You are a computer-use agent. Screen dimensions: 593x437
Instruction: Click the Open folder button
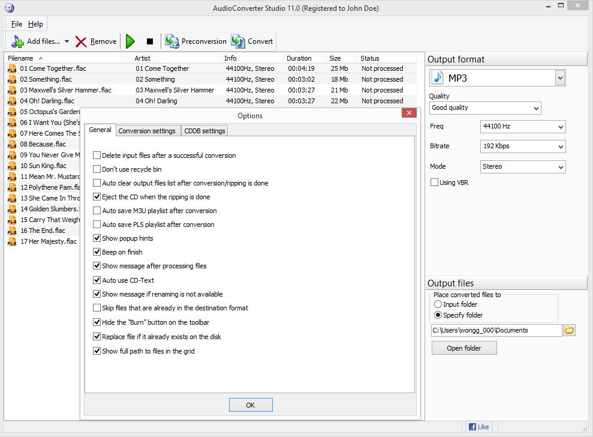point(463,348)
